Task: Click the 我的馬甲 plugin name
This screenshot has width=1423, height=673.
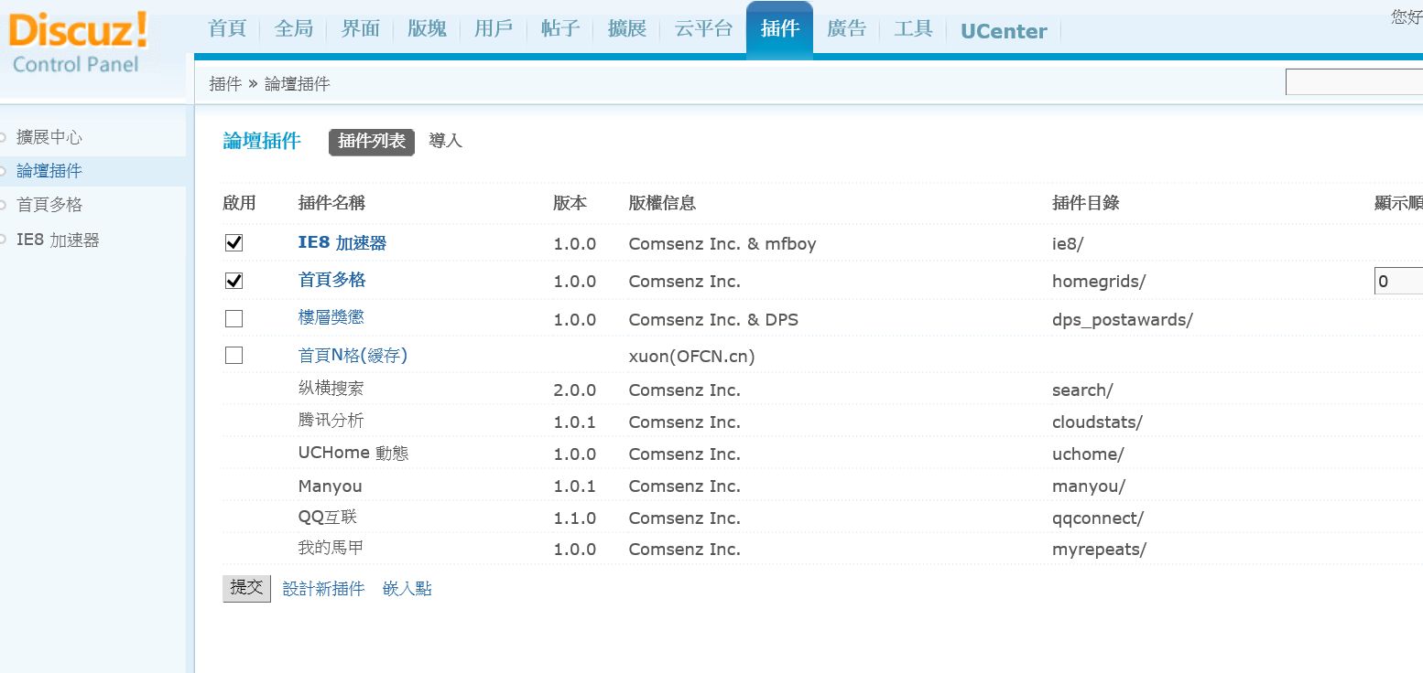Action: coord(331,549)
